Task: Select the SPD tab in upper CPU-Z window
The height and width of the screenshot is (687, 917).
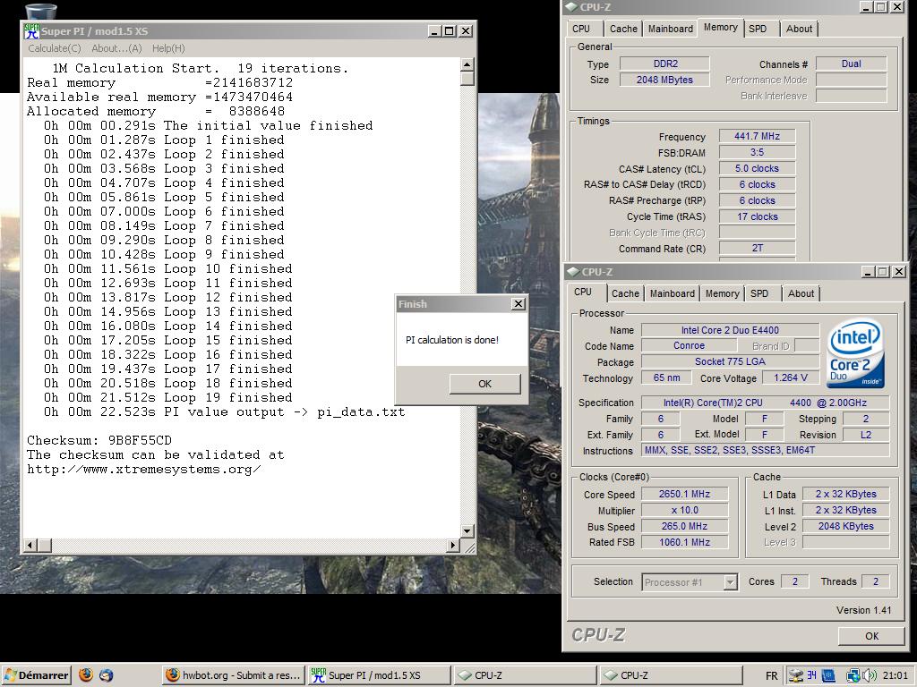Action: pos(758,29)
